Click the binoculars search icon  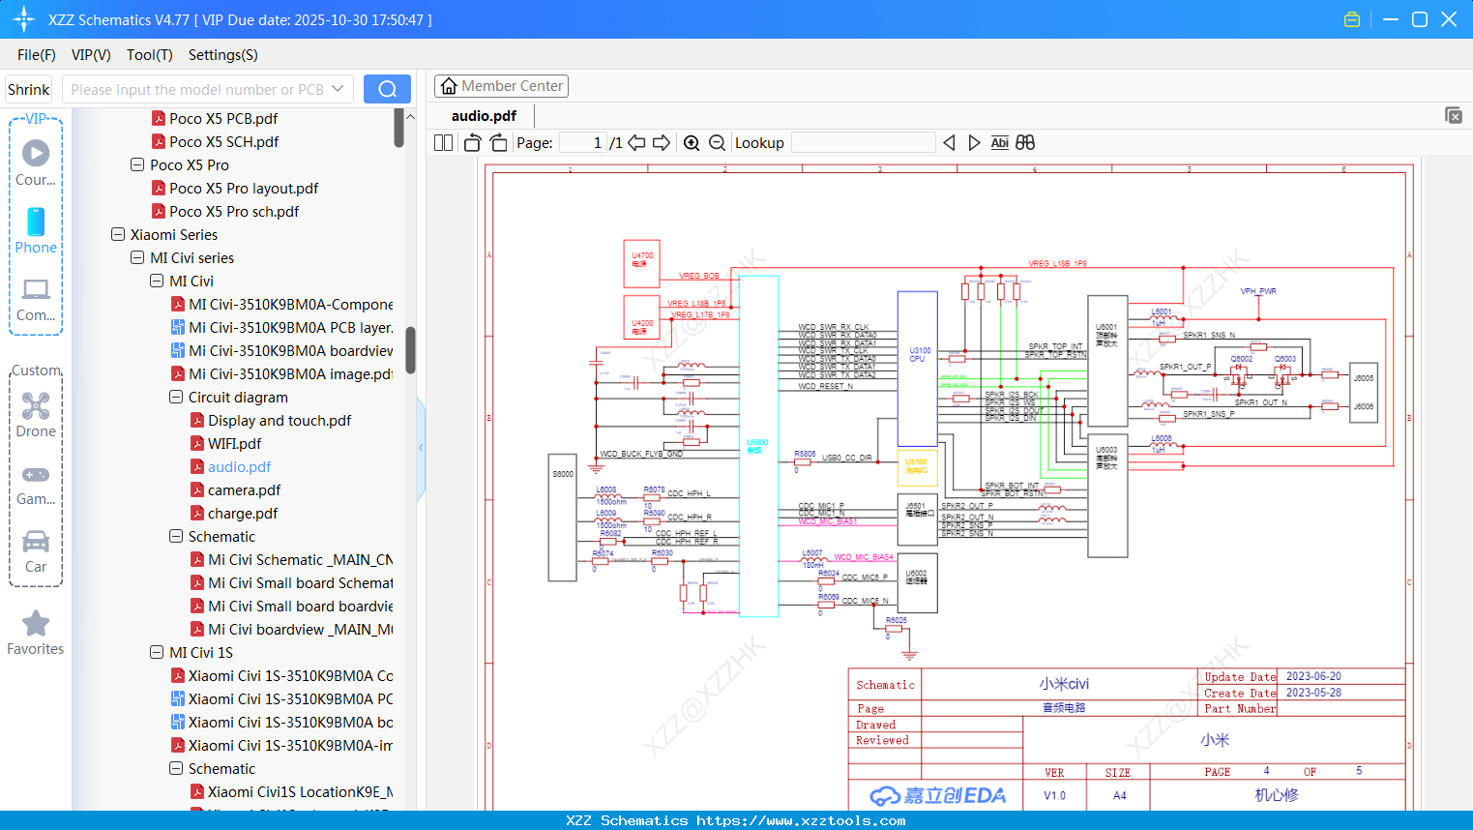tap(1025, 143)
